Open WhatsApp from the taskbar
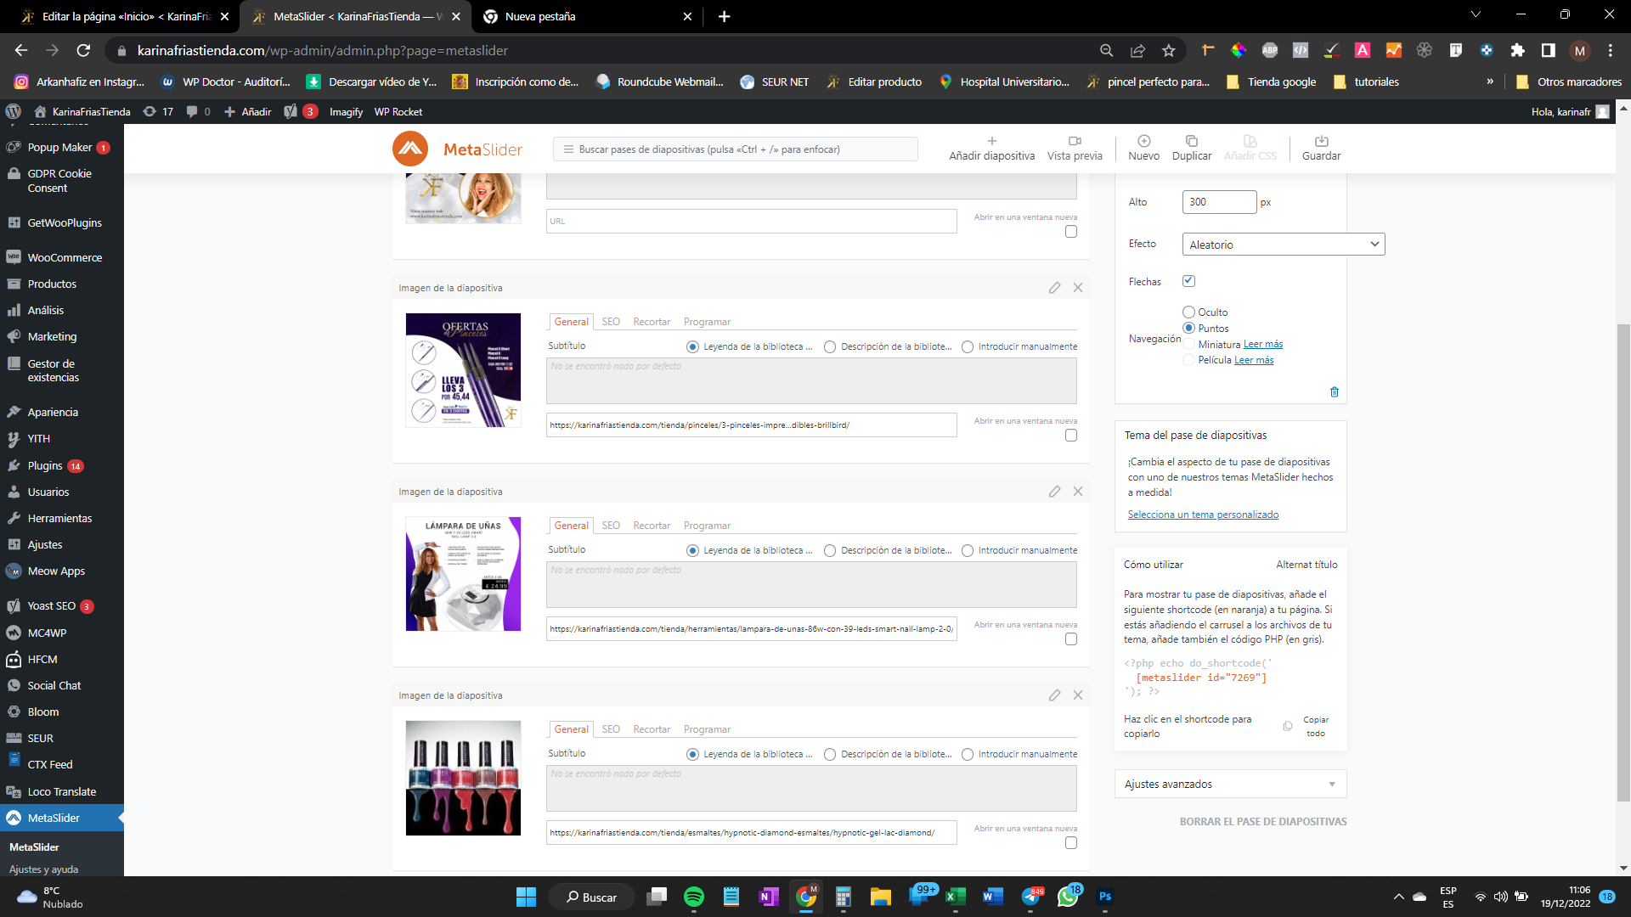This screenshot has width=1631, height=917. tap(1068, 897)
